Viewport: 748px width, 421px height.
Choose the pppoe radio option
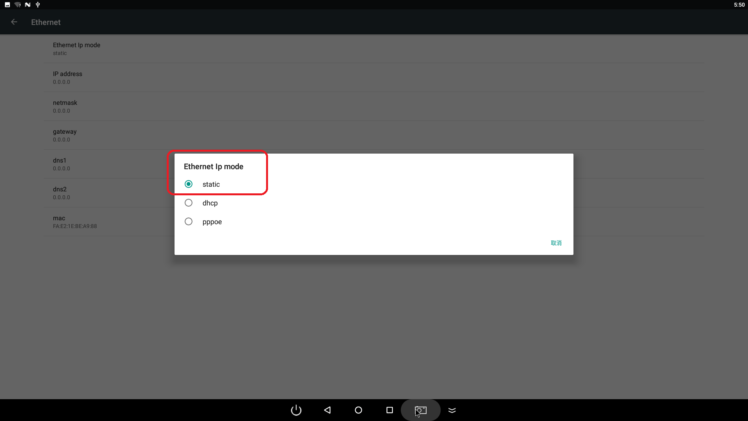pos(189,221)
